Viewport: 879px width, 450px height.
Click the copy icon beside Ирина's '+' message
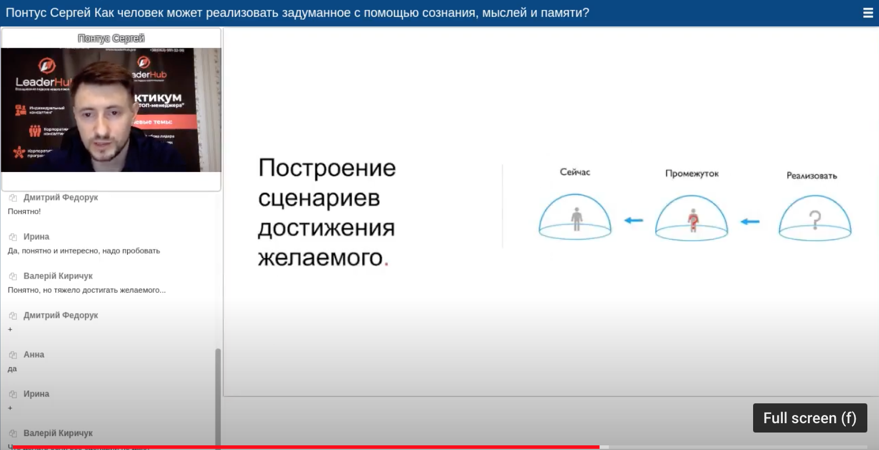(x=12, y=393)
